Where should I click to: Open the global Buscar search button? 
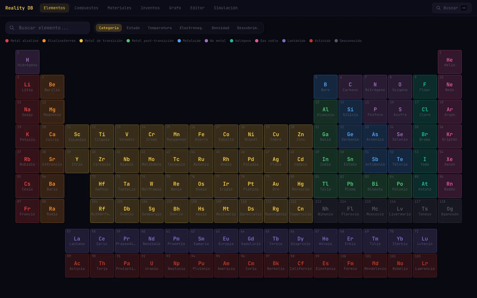click(x=452, y=8)
